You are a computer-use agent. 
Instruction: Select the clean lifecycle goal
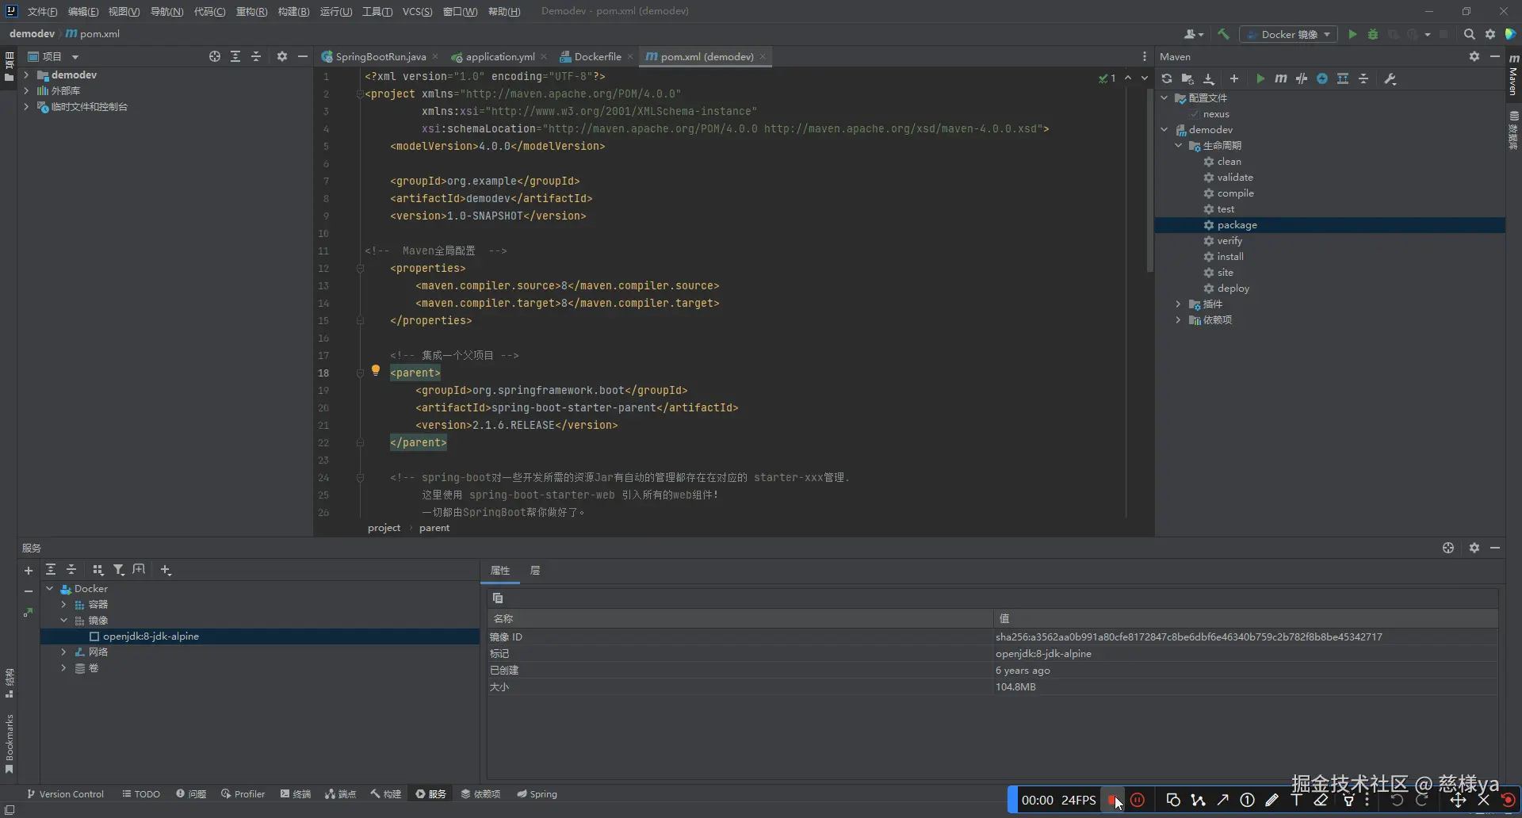pyautogui.click(x=1229, y=161)
